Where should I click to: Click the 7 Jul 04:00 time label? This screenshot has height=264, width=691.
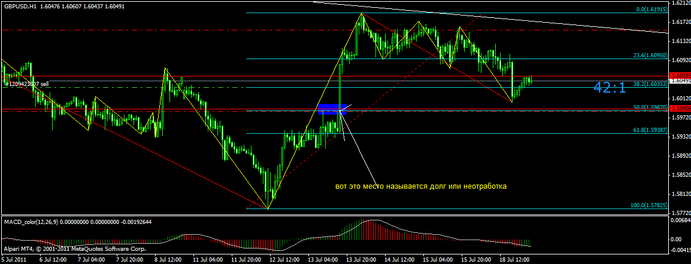point(92,260)
